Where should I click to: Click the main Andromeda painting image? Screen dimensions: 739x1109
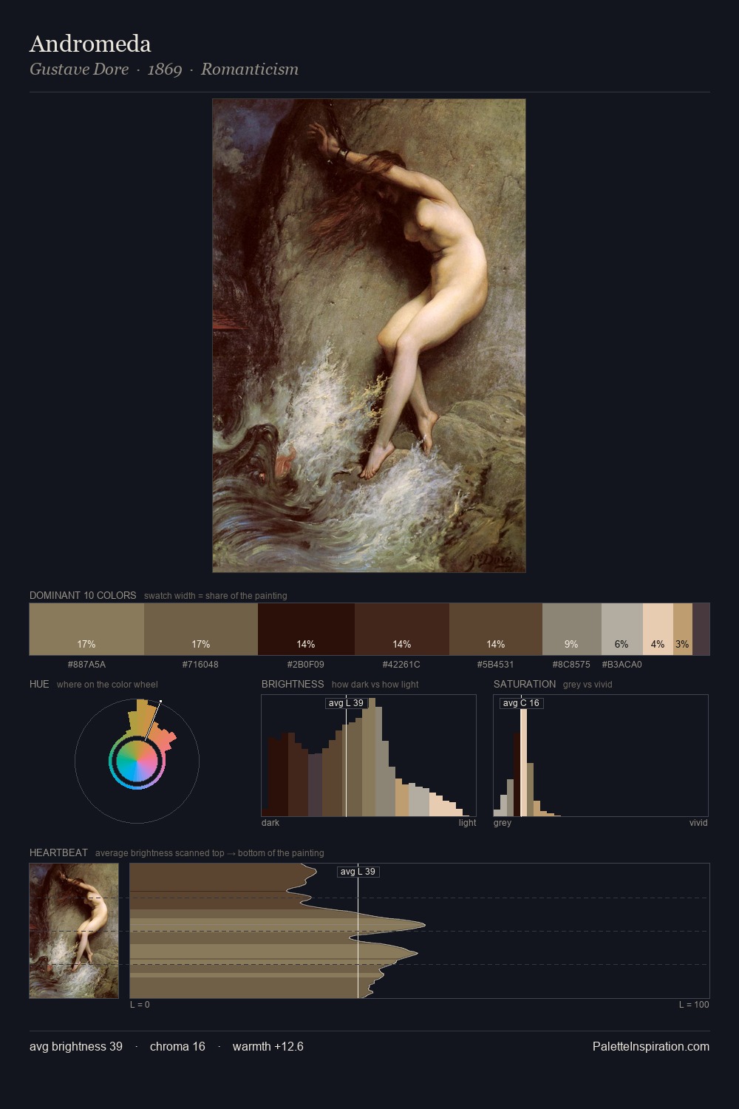(369, 336)
